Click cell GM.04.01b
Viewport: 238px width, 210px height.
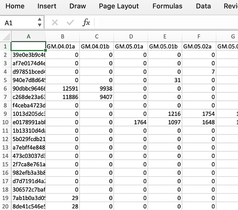click(x=97, y=46)
